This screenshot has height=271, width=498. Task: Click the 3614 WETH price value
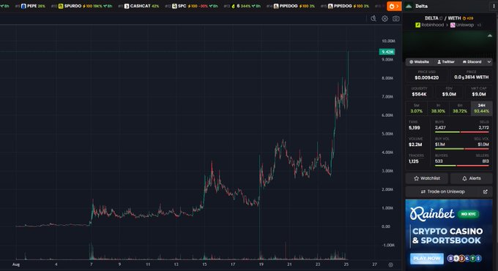tap(472, 77)
